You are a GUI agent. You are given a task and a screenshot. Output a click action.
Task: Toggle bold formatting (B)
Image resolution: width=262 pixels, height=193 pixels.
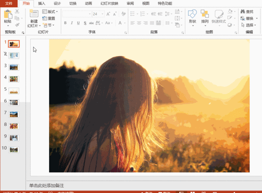pos(65,23)
